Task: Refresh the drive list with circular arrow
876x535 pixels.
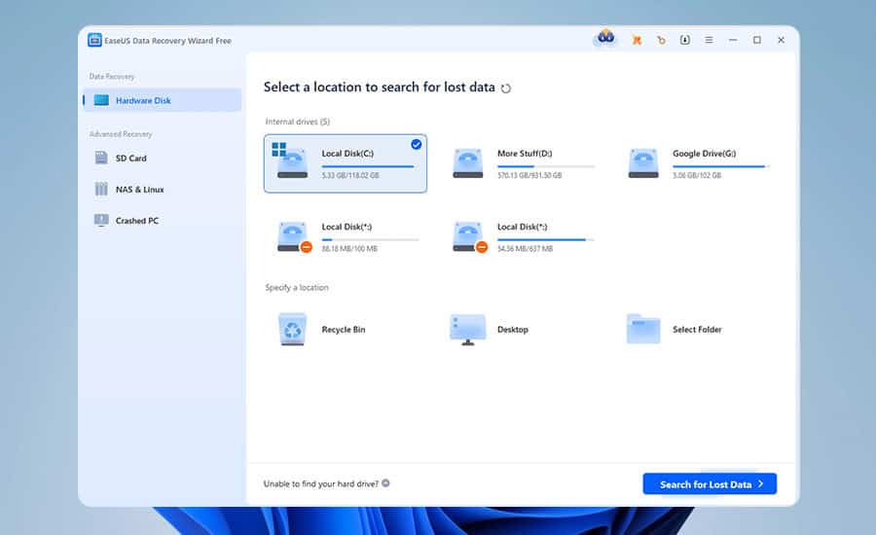Action: pos(505,89)
